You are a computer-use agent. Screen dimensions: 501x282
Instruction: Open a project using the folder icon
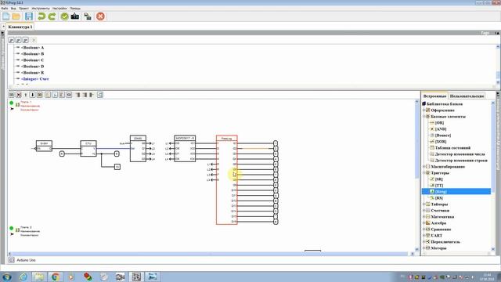point(16,16)
